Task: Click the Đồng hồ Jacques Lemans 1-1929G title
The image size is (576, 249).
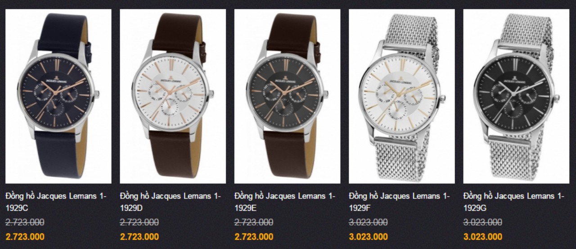Action: [514, 202]
